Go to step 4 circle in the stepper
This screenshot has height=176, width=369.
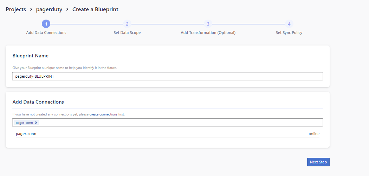289,24
